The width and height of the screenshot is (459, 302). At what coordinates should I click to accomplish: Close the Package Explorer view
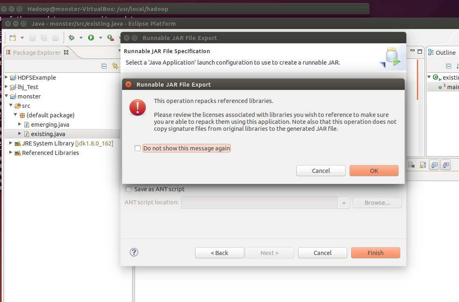(66, 52)
